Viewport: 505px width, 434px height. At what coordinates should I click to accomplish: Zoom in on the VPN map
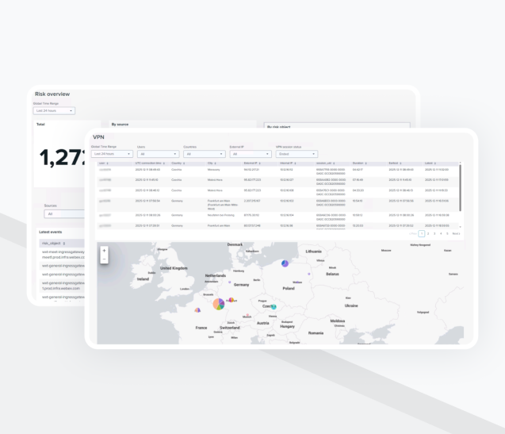[x=104, y=251]
